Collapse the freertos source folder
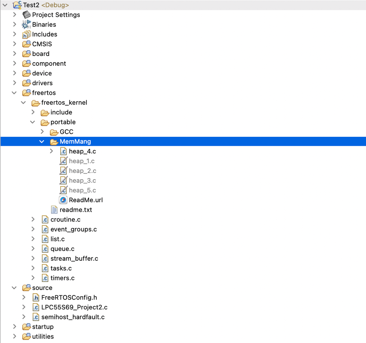The height and width of the screenshot is (343, 366). pyautogui.click(x=14, y=93)
